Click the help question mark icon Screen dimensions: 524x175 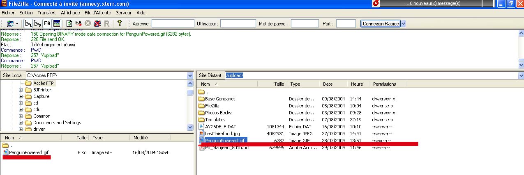(x=120, y=24)
